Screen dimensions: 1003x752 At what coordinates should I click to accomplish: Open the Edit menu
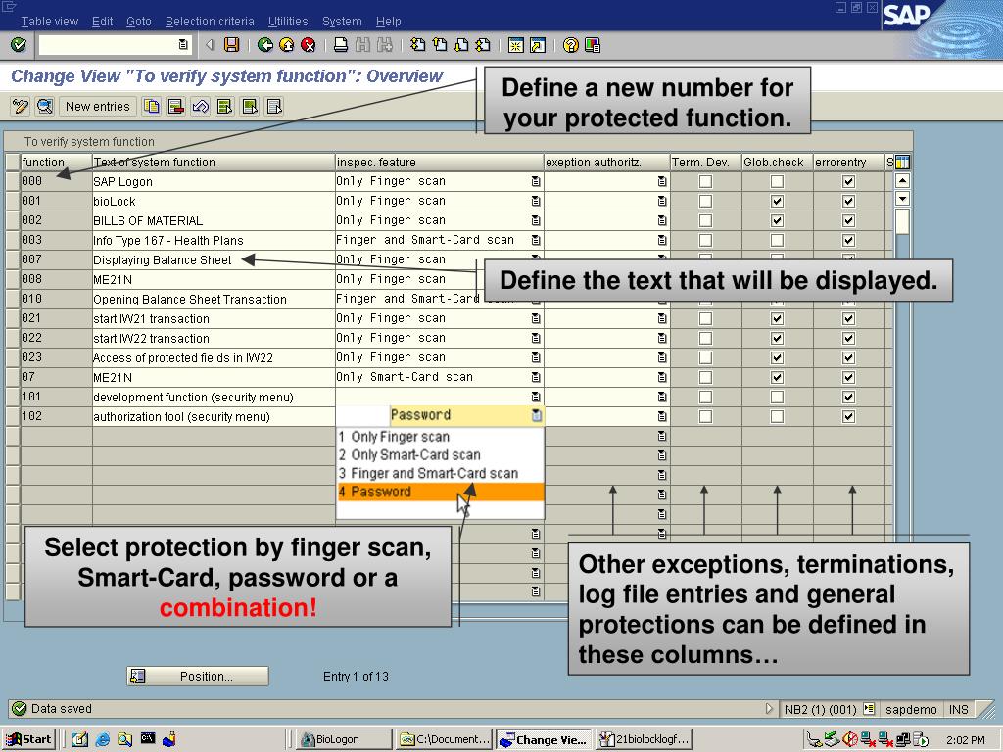pyautogui.click(x=102, y=22)
